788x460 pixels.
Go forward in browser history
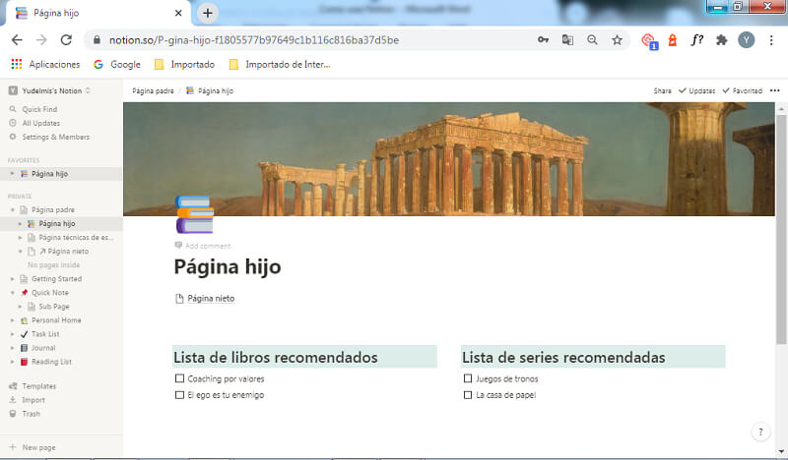tap(41, 40)
